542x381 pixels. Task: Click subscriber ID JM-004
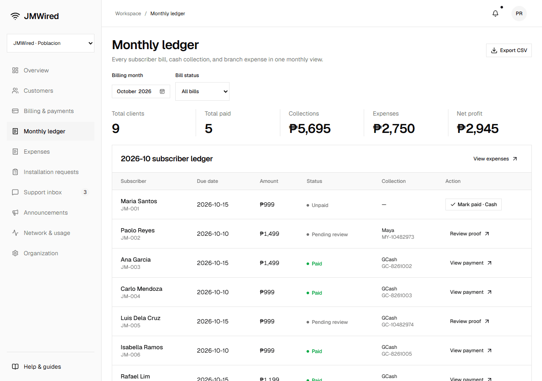(130, 296)
